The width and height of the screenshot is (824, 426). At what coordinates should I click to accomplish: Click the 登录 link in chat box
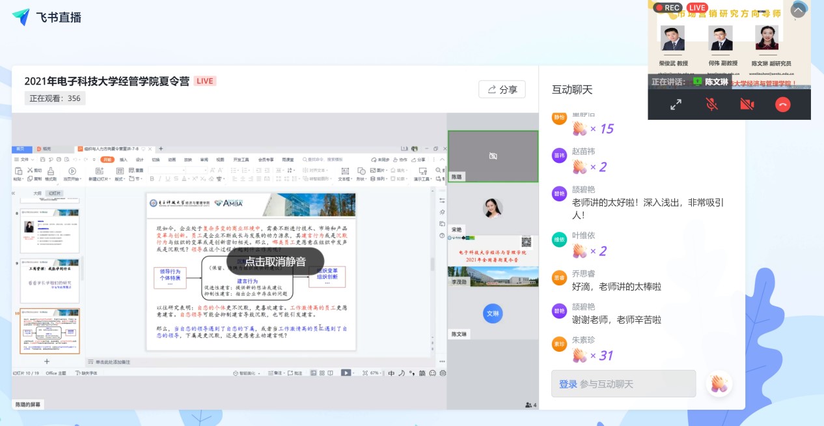pos(568,384)
